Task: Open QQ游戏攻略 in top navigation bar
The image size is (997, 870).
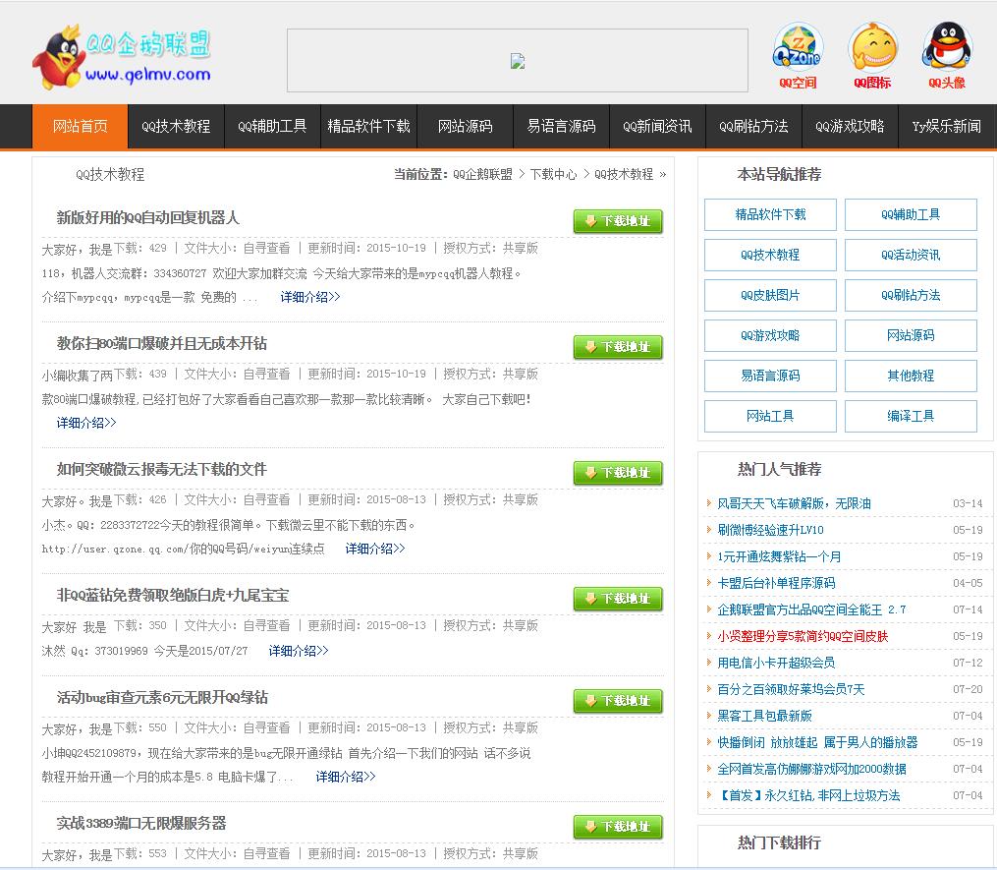Action: click(x=850, y=126)
